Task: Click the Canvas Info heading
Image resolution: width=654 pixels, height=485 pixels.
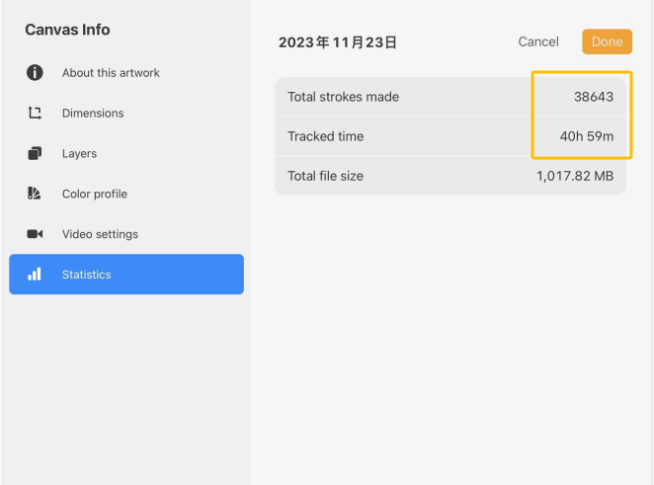Action: pos(67,30)
